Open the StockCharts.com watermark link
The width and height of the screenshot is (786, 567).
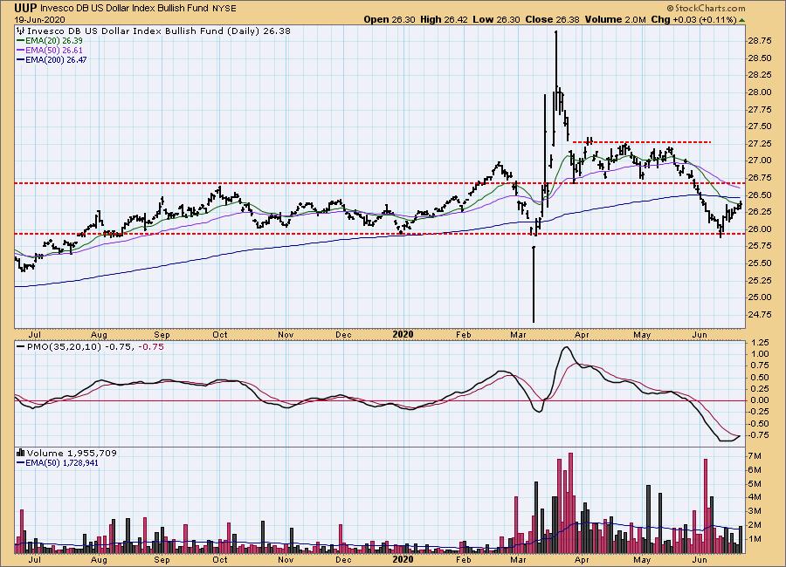coord(706,8)
